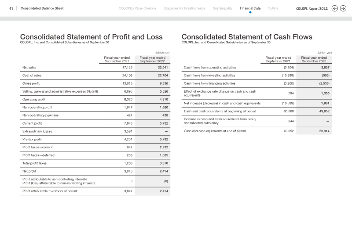The image size is (352, 248).
Task: Select Cash flows from financing activities label
Action: click(210, 83)
